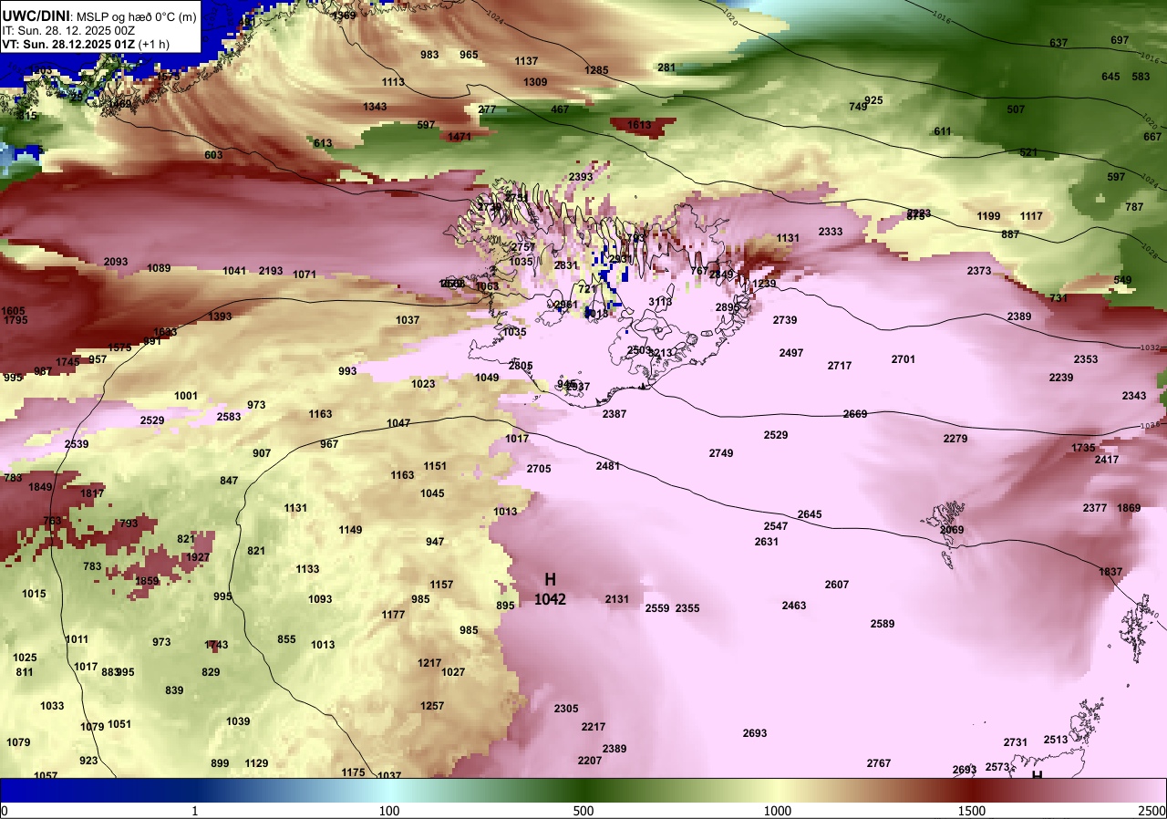This screenshot has height=819, width=1167.
Task: Select the value "2193"
Action: click(271, 271)
